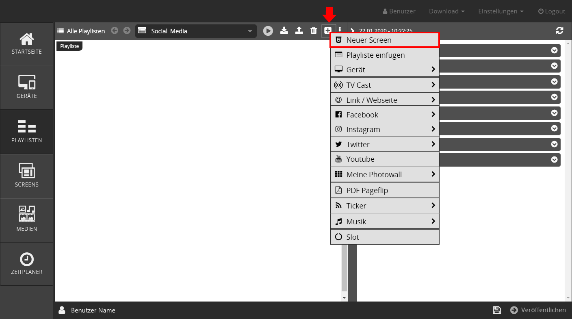Click the Veröffentlichen button
572x319 pixels.
pyautogui.click(x=538, y=310)
